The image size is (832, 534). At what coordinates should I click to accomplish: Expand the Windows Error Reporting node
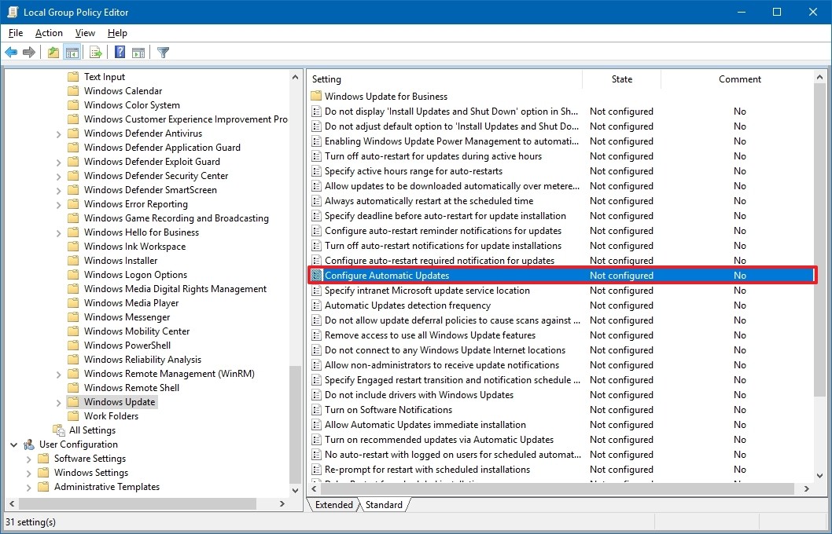(58, 204)
